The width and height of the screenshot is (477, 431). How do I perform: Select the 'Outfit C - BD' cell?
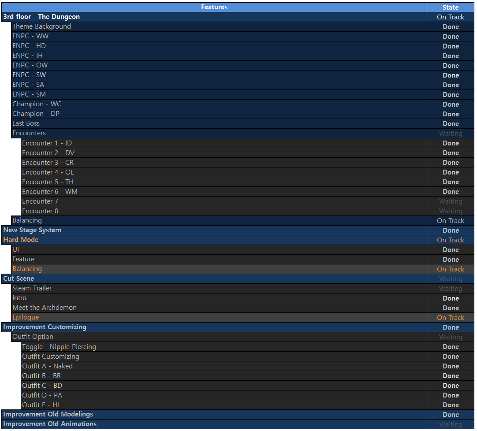click(224, 386)
